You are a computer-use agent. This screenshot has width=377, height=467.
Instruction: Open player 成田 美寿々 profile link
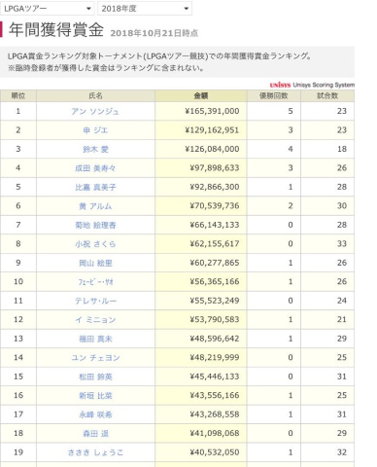click(95, 168)
